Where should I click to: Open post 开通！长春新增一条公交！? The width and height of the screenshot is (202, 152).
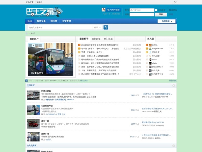click(92, 52)
